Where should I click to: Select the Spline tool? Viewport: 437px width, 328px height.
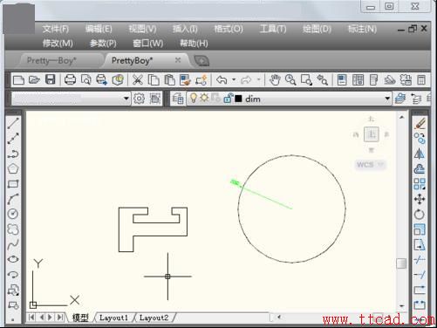click(x=13, y=244)
